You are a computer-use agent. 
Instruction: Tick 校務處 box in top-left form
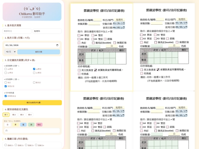coord(79,74)
